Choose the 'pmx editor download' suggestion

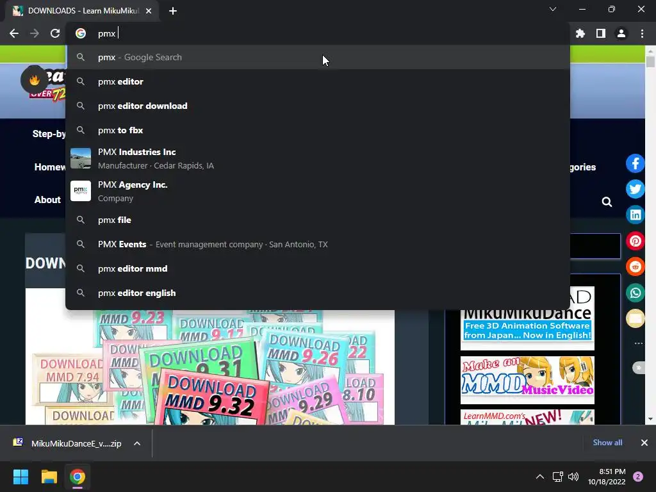[318, 106]
